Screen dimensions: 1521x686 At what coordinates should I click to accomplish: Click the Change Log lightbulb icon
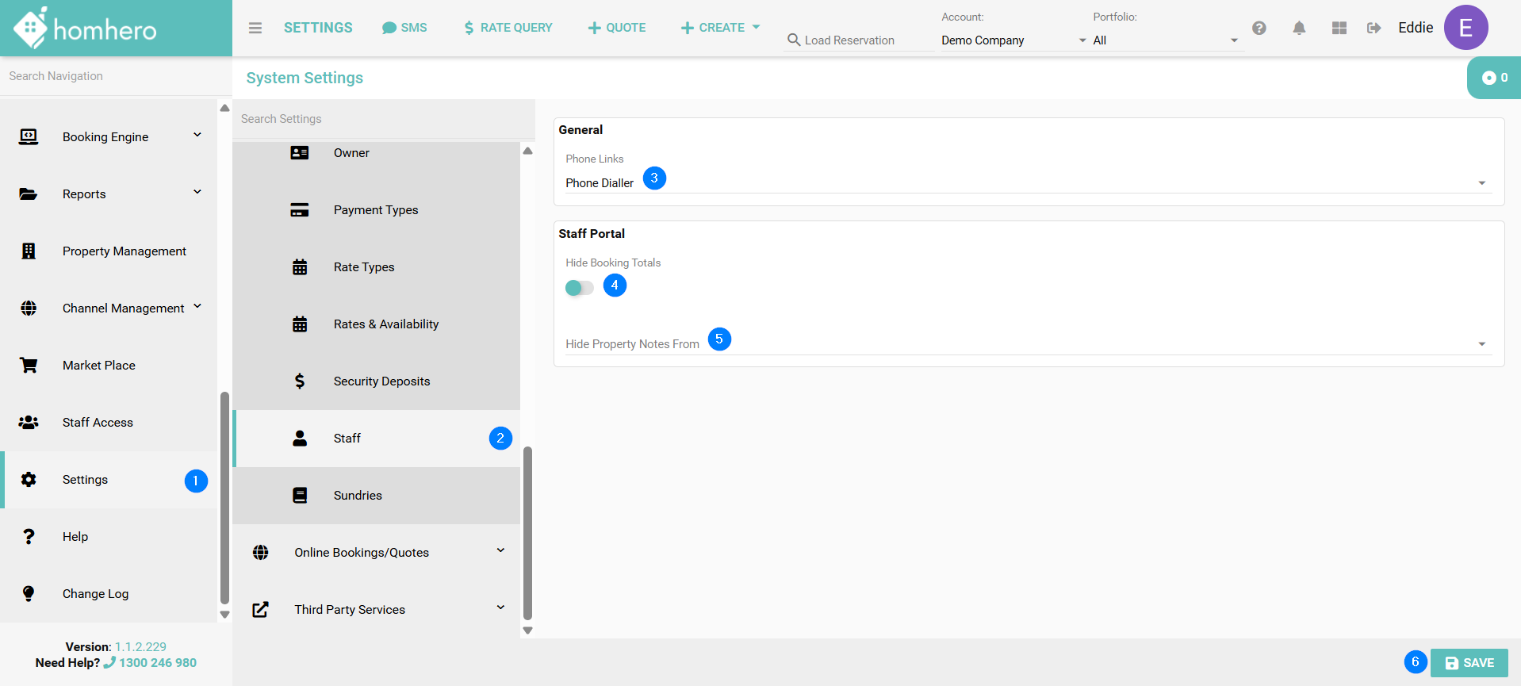pos(29,594)
